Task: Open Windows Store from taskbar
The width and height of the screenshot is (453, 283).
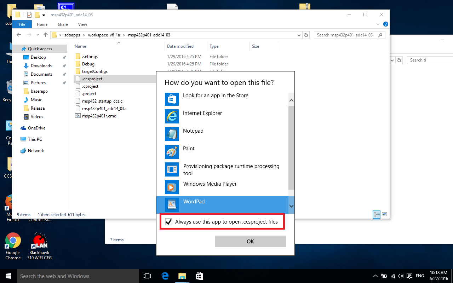Action: (x=199, y=276)
